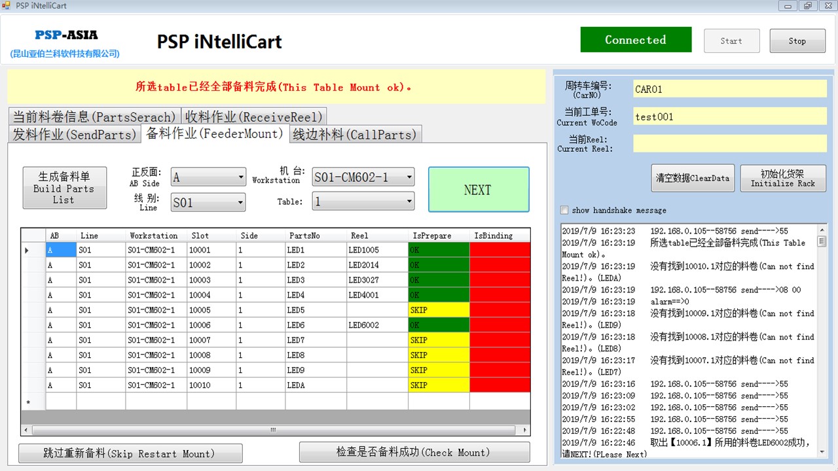This screenshot has width=838, height=471.
Task: Click the IsBinding column header
Action: pos(500,235)
